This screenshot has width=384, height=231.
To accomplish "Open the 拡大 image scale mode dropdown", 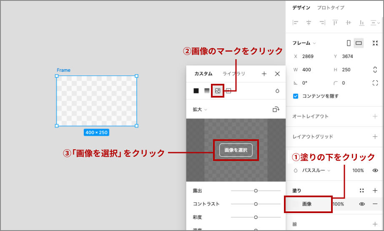I will coord(200,110).
